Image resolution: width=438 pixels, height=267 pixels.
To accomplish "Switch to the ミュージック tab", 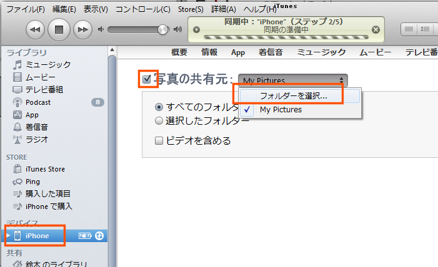I will coord(321,52).
